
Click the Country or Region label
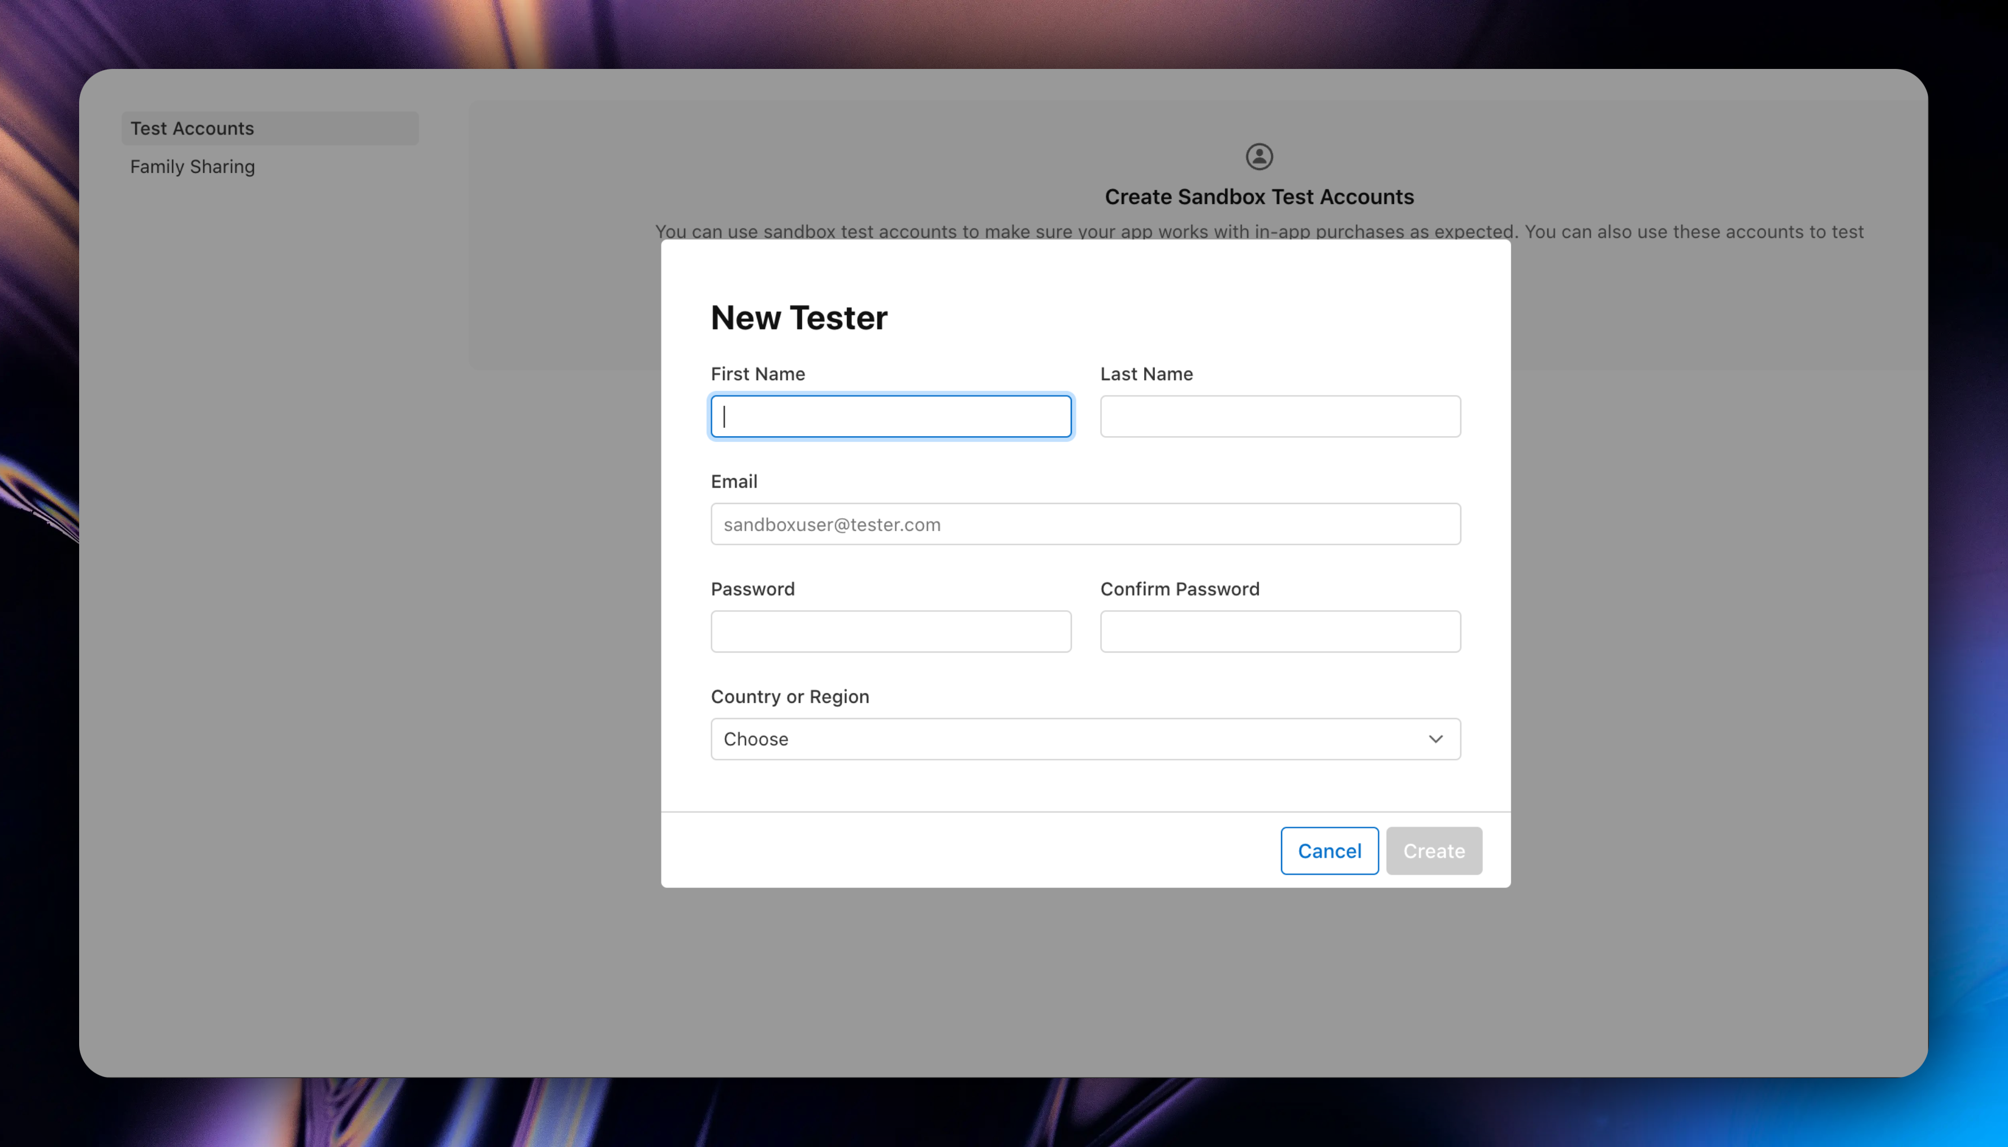coord(790,696)
